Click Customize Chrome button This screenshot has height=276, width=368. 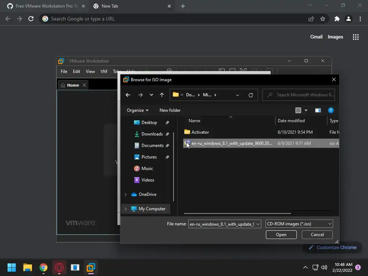[332, 247]
